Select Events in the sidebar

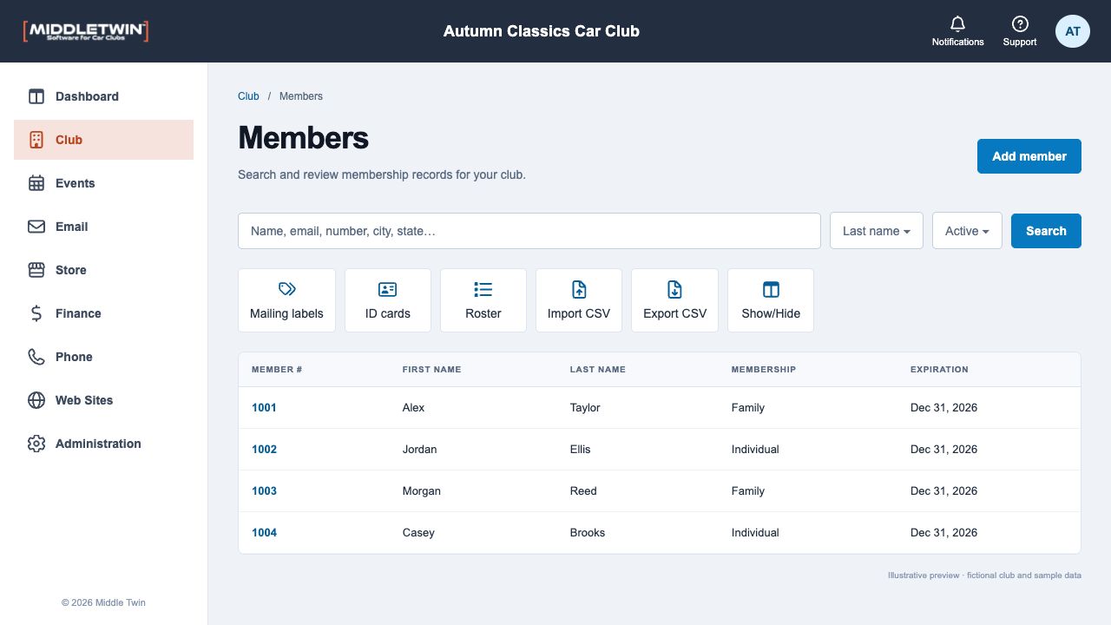click(103, 183)
